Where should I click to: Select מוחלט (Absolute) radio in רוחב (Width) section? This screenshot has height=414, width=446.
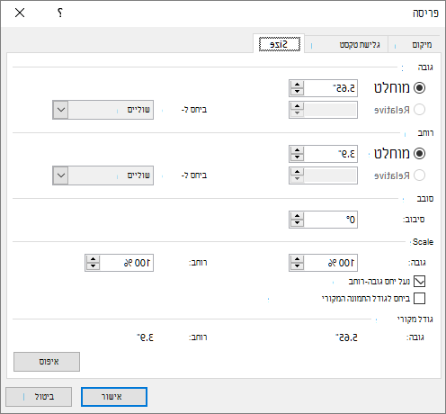point(419,154)
